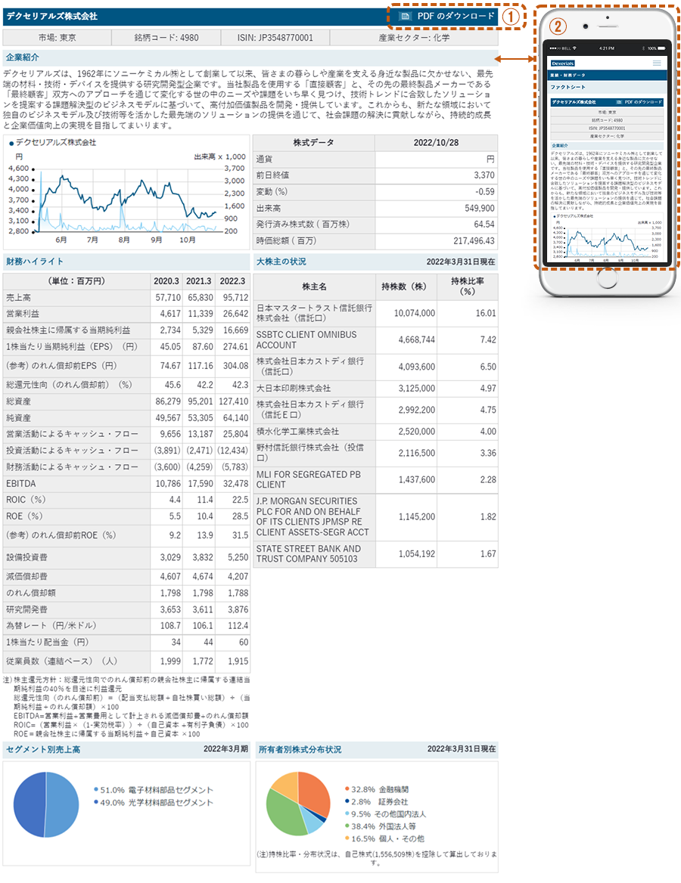
Task: Click the 持株比率 (%) column header
Action: pyautogui.click(x=468, y=286)
